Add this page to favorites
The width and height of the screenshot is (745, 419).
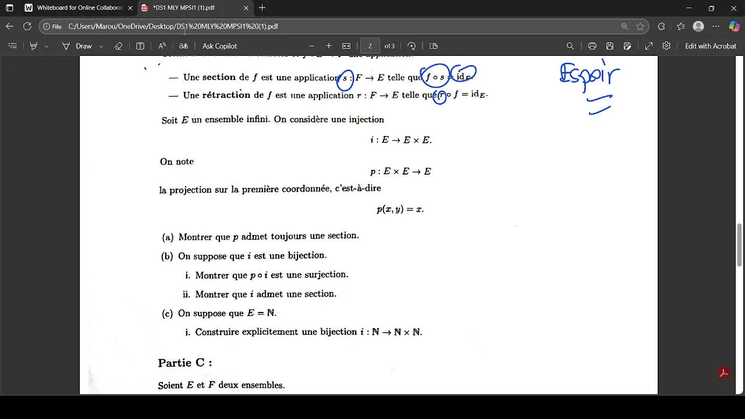(640, 26)
